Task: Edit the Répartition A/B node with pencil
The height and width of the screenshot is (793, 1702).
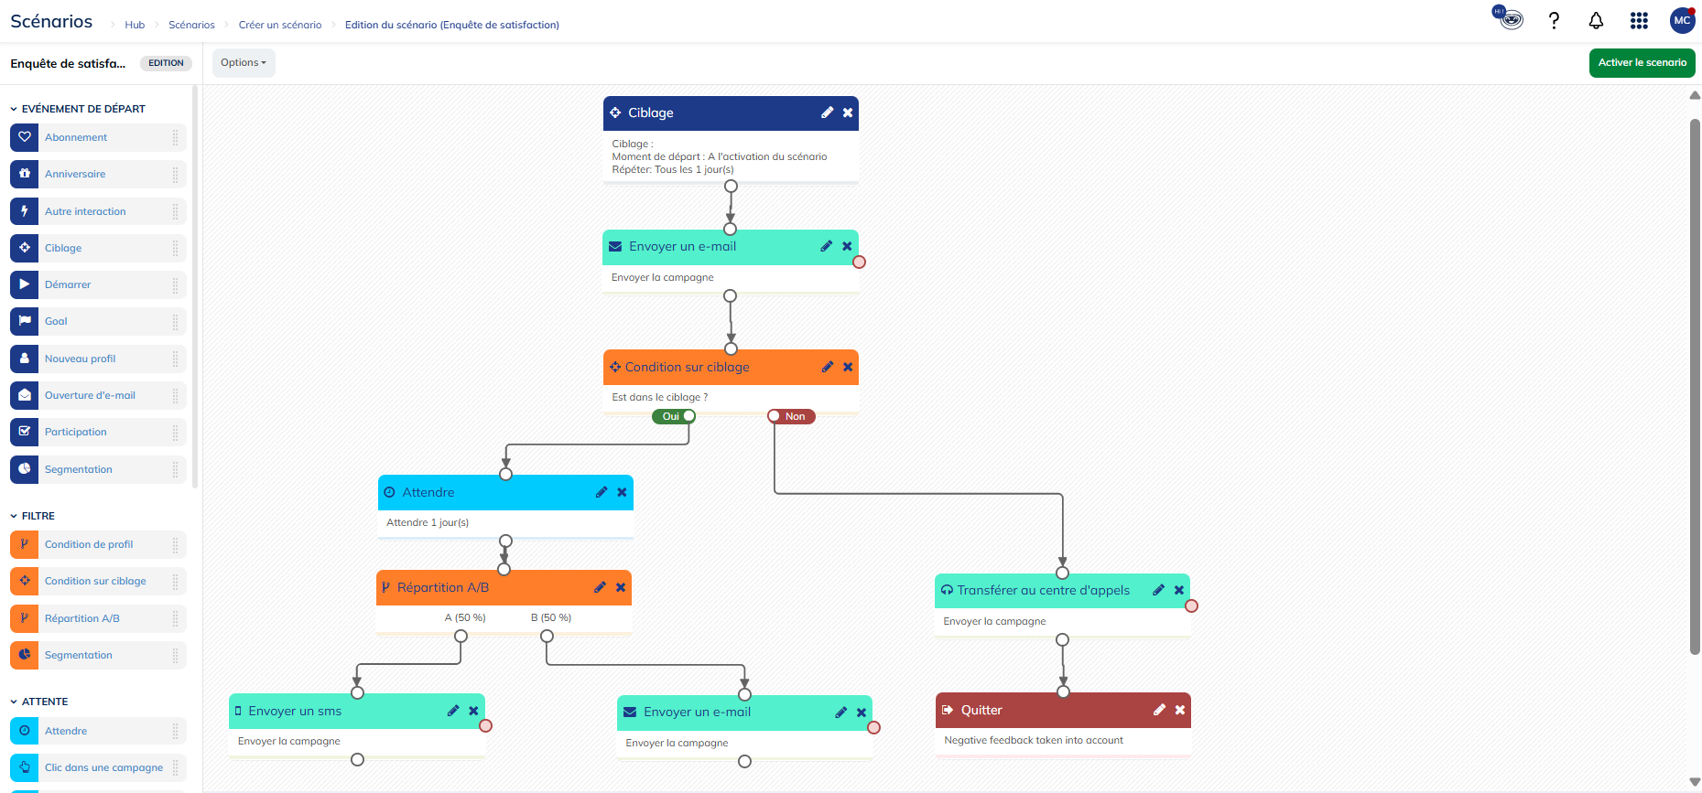Action: pyautogui.click(x=600, y=587)
